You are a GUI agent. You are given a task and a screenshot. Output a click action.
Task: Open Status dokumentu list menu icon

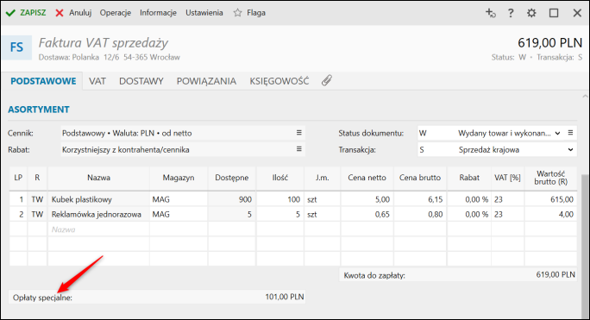(570, 133)
